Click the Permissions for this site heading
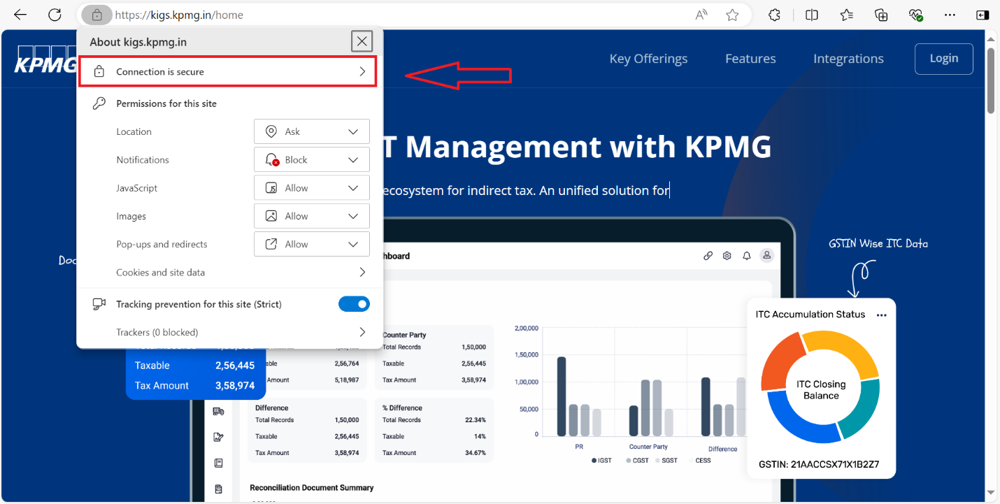The height and width of the screenshot is (504, 1000). (x=166, y=103)
